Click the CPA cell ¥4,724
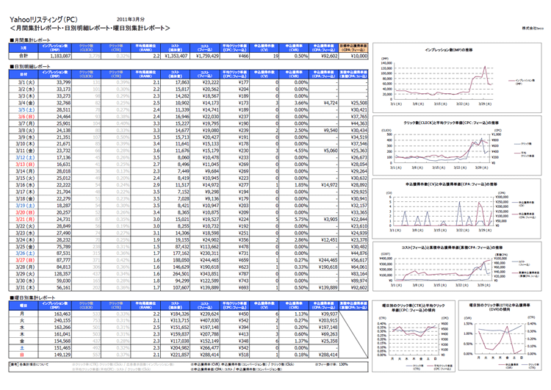This screenshot has width=551, height=390. click(324, 103)
